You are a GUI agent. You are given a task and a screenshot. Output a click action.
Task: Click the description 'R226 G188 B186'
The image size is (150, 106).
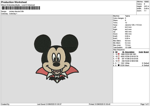tap(131, 61)
